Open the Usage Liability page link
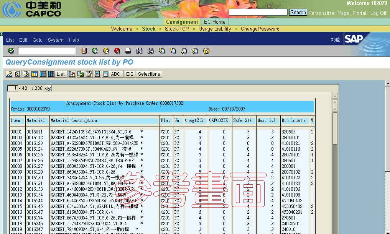This screenshot has height=234, width=390. [x=215, y=29]
